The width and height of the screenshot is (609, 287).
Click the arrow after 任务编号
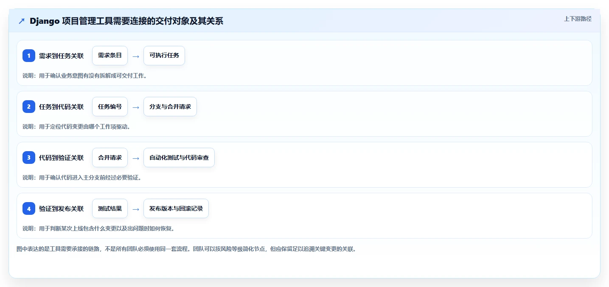tap(136, 107)
